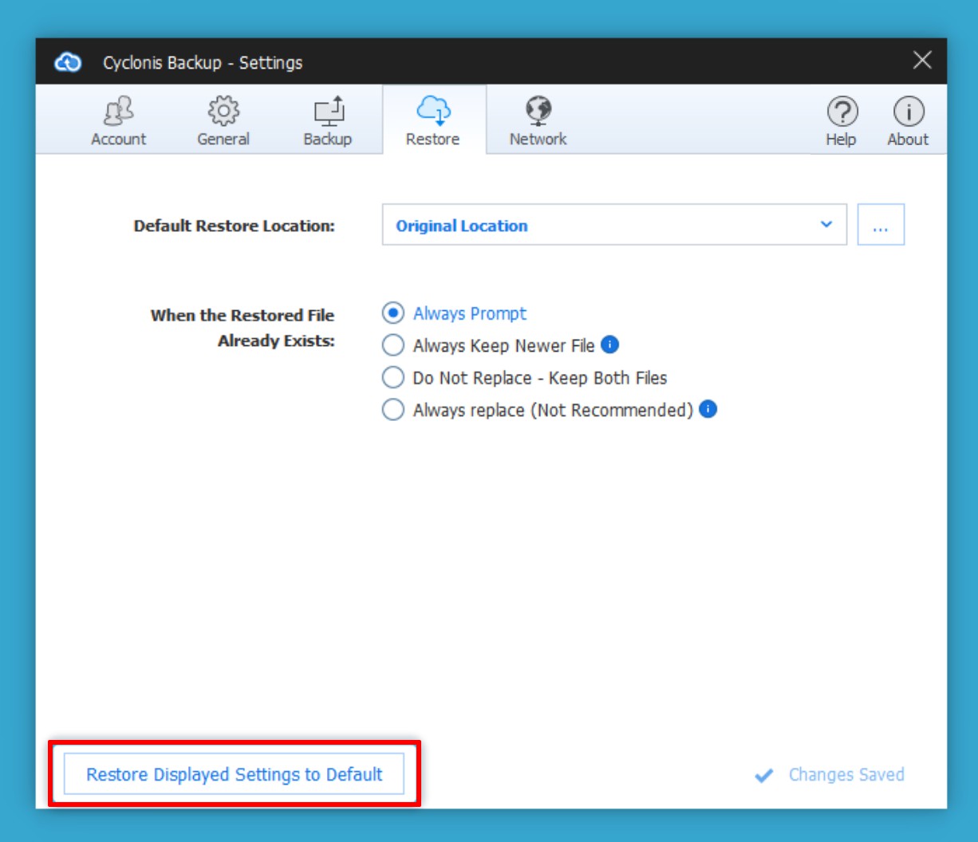Screen dimensions: 978x842
Task: Open the Account settings icon
Action: coord(118,111)
